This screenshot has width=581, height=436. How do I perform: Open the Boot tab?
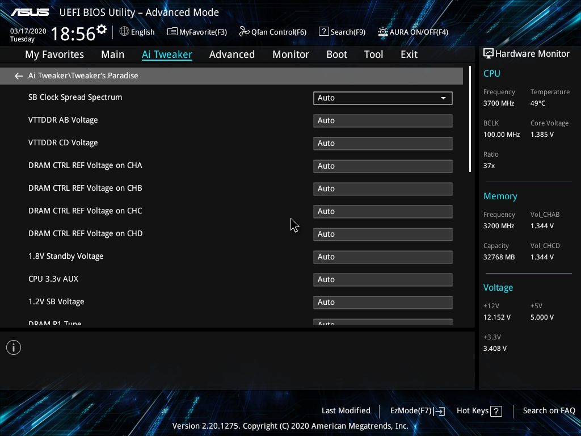coord(337,54)
